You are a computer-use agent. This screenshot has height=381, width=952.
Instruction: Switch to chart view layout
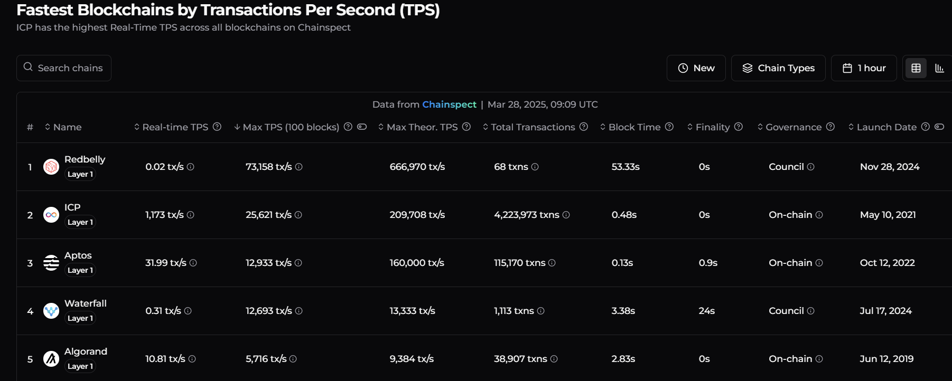[x=939, y=68]
